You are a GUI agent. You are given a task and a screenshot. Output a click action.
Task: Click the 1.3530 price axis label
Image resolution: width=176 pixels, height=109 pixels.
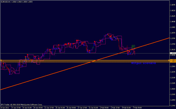(x=173, y=55)
